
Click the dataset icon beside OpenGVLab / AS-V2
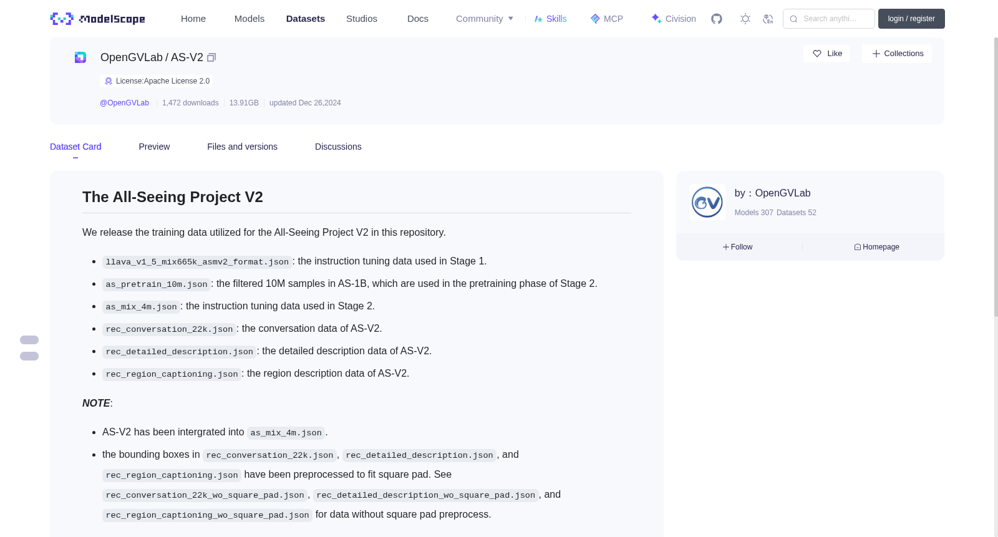[80, 57]
